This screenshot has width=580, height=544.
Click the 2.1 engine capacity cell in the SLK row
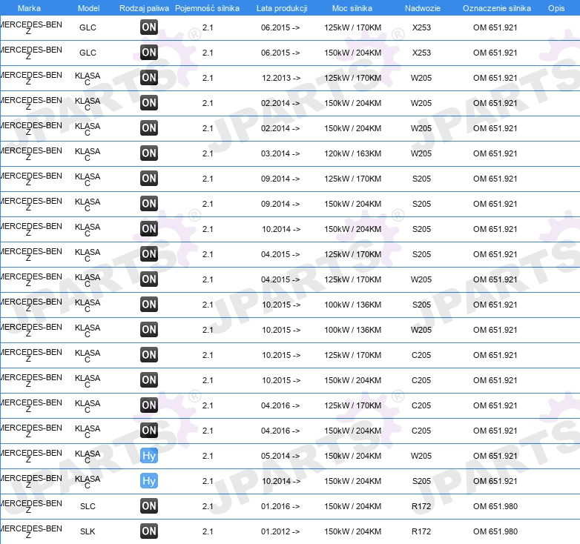click(208, 531)
